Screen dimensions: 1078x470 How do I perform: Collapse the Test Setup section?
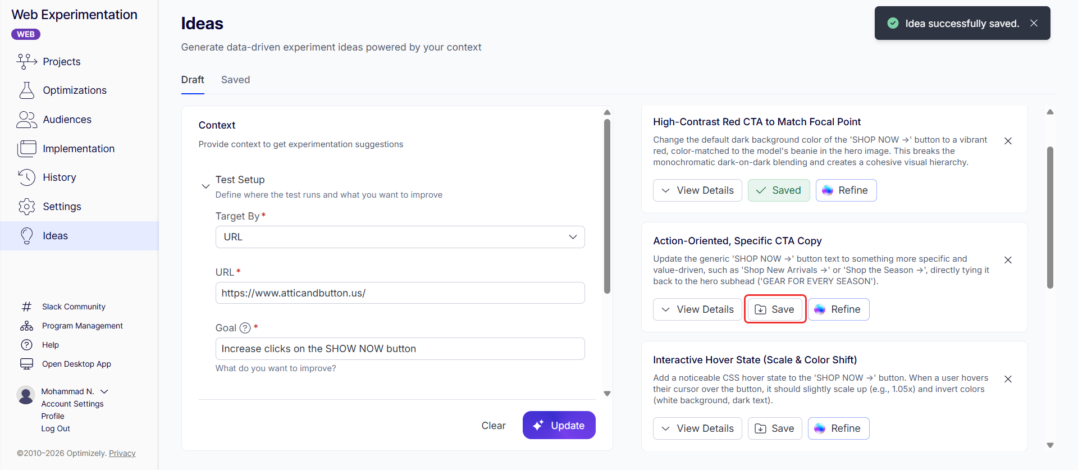205,186
